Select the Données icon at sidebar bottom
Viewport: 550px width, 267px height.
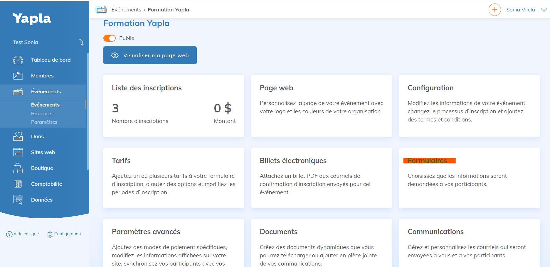18,200
